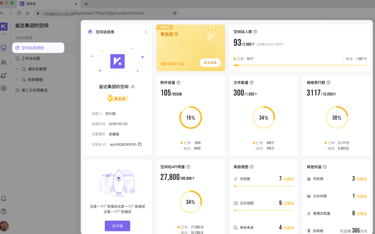Click the info icon next to 黄金级
Image resolution: width=375 pixels, height=234 pixels.
176,34
